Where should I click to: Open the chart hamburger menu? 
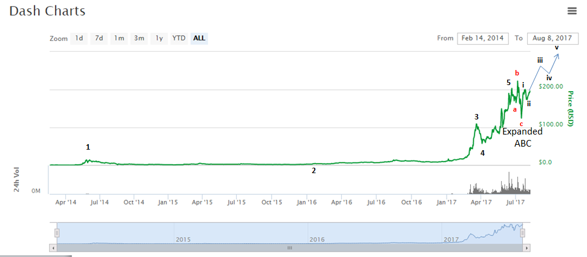[x=572, y=11]
